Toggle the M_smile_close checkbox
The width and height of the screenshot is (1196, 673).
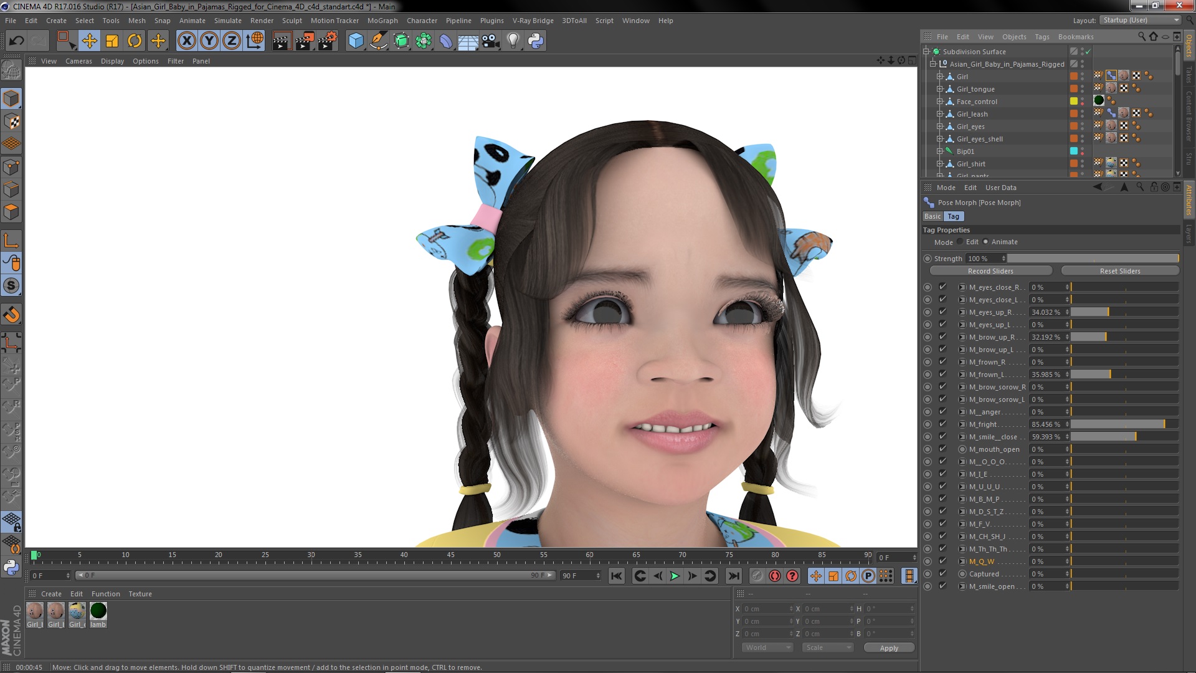click(x=942, y=437)
